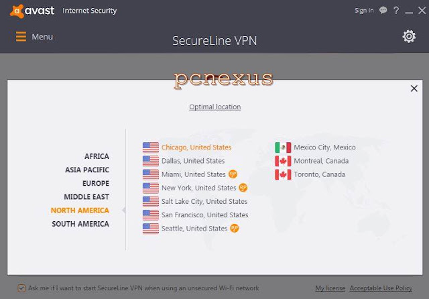Toggle the unsecured Wi-Fi prompt checkbox

pos(21,288)
